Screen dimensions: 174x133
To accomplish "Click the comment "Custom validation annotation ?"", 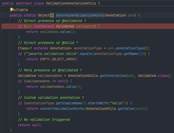I will pos(51,98).
